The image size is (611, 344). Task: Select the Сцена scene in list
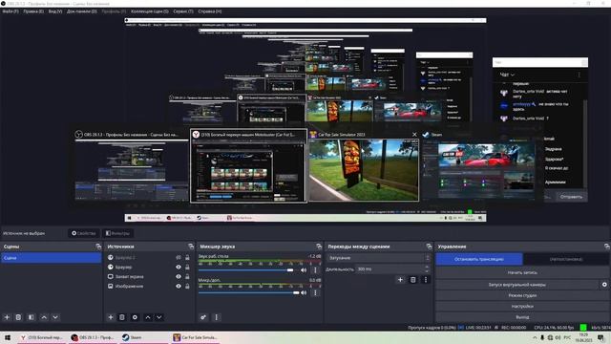click(x=51, y=258)
